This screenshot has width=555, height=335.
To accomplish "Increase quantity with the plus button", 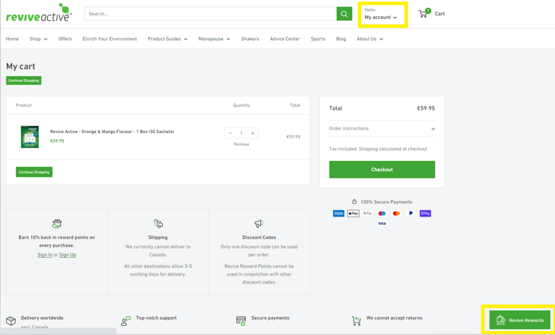I will pos(252,133).
